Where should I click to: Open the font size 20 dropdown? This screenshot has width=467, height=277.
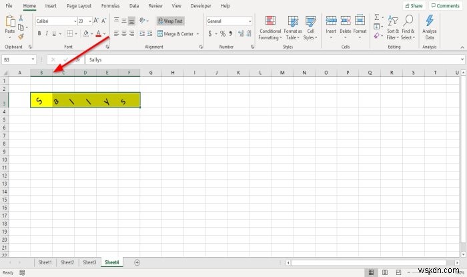pos(90,21)
